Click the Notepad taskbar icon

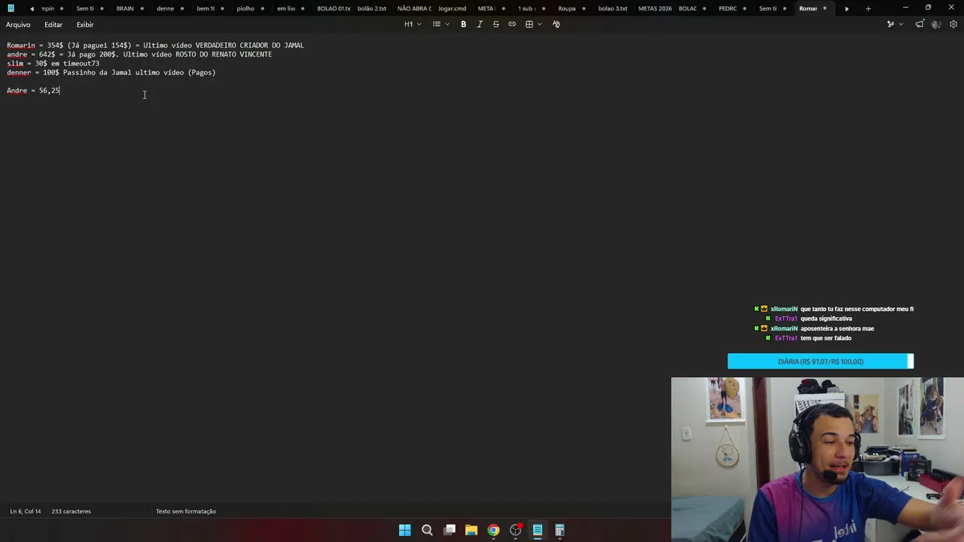tap(538, 530)
